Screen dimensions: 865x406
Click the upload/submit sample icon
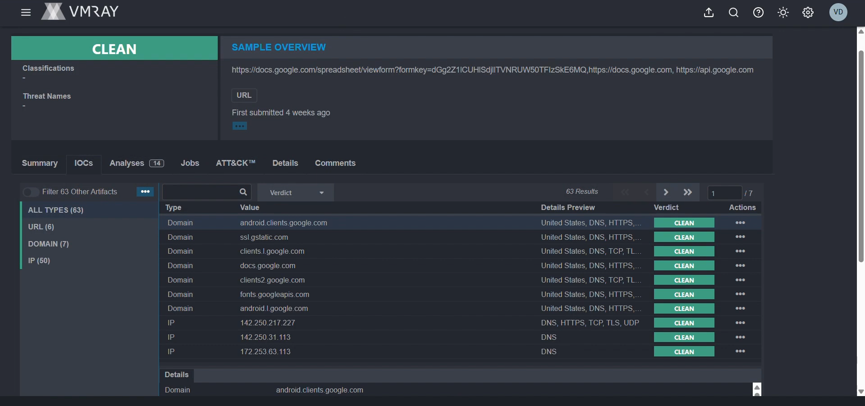coord(709,13)
